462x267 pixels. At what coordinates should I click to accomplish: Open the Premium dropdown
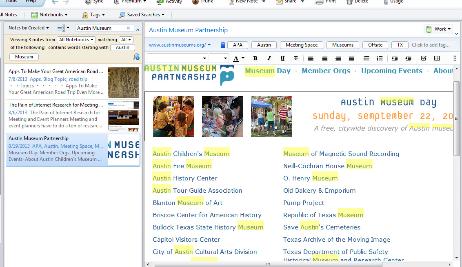tap(130, 2)
